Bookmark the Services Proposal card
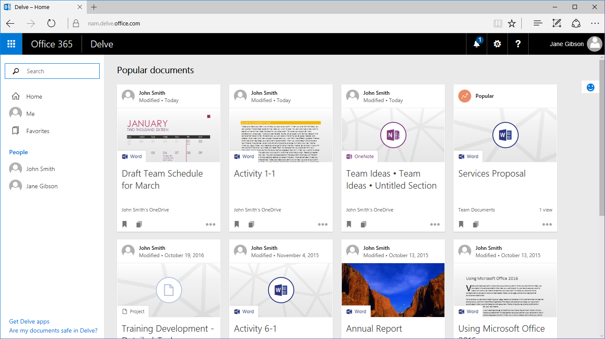 point(461,224)
